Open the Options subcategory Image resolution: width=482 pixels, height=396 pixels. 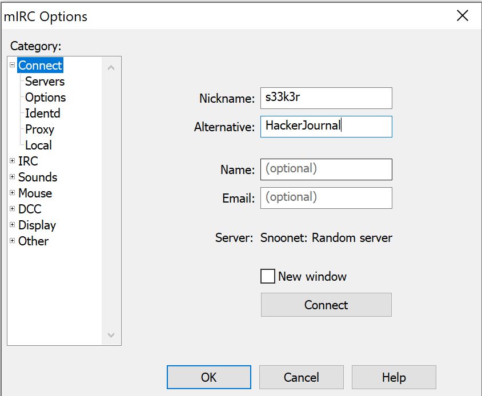pyautogui.click(x=45, y=98)
